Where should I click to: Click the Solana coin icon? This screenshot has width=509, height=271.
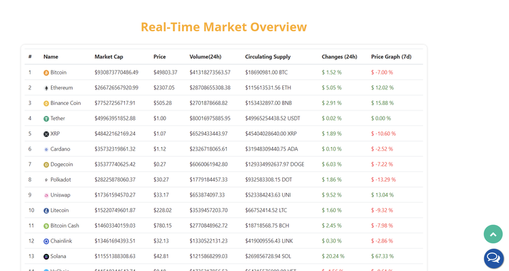(46, 257)
